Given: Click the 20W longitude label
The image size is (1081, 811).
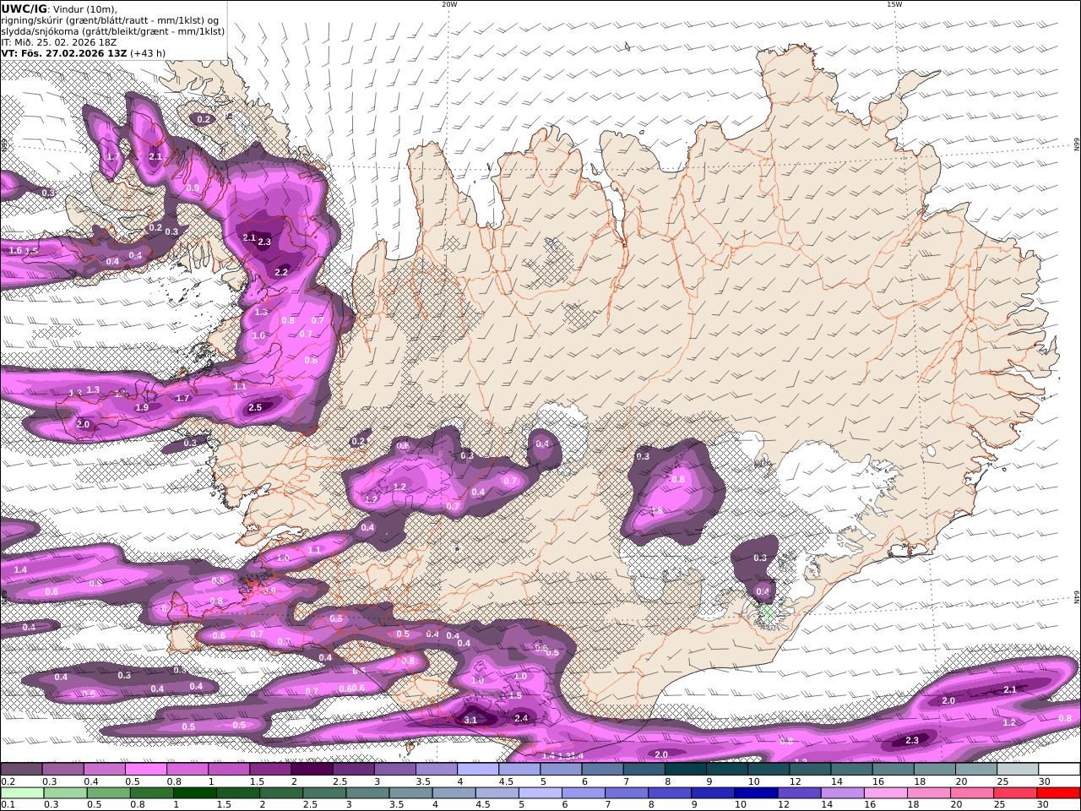Looking at the screenshot, I should point(449,4).
